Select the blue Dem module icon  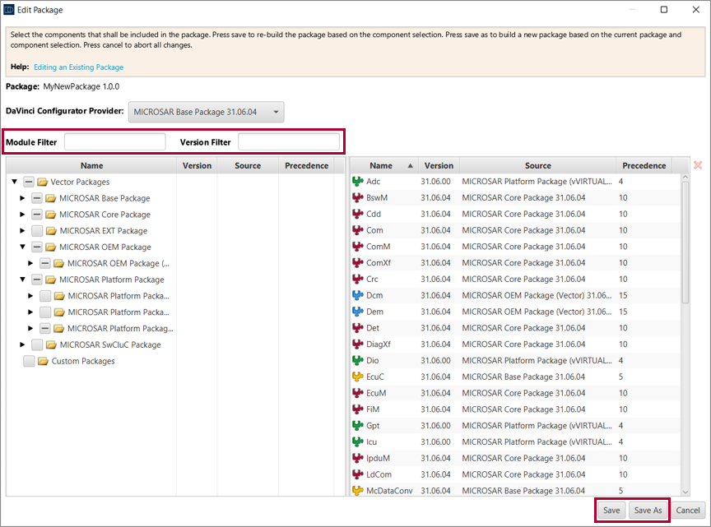tap(358, 312)
